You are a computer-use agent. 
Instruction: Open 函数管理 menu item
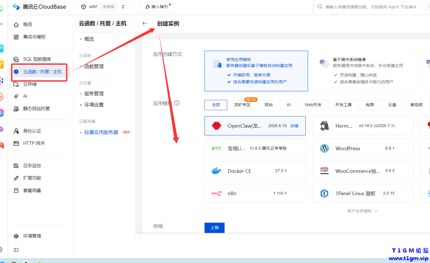tap(94, 66)
